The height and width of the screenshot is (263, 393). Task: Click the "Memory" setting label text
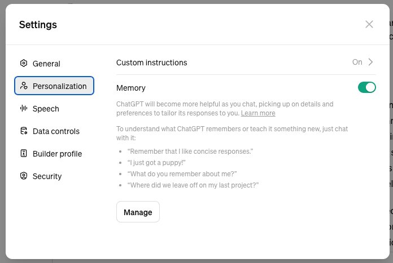131,88
